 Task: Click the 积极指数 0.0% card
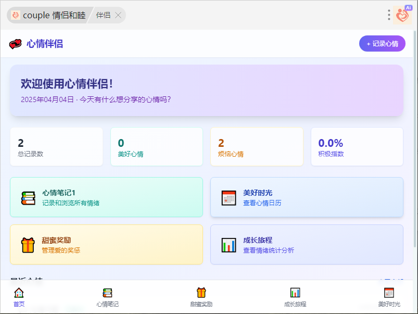pos(357,147)
